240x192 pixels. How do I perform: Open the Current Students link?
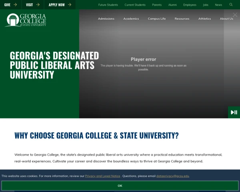tap(135, 5)
